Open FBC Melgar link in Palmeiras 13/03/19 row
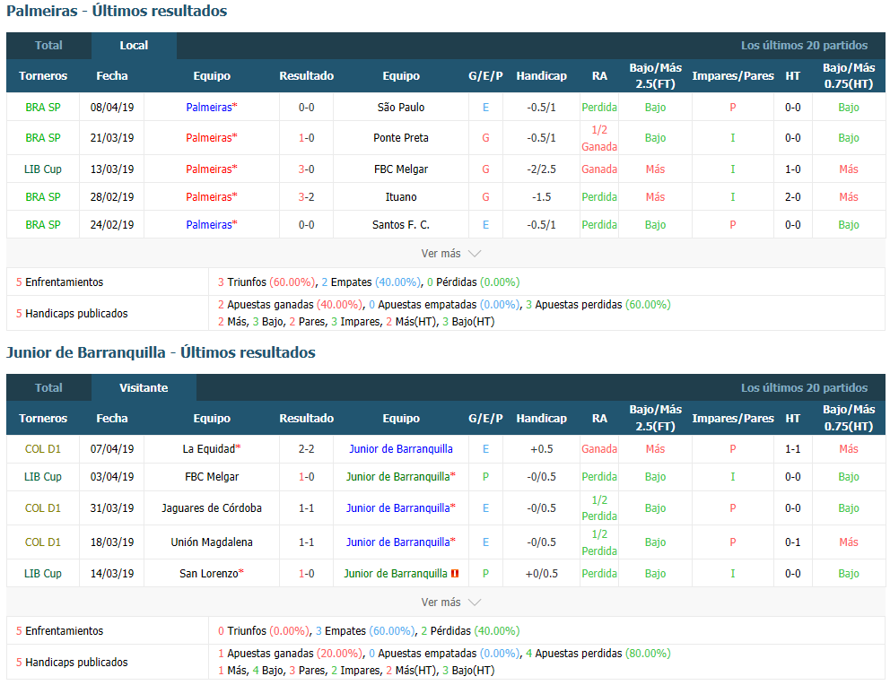890x685 pixels. (401, 169)
